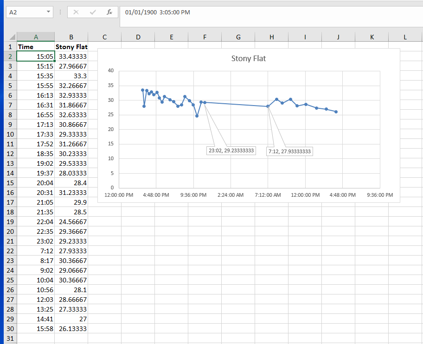The width and height of the screenshot is (423, 344).
Task: Select column G header
Action: (x=238, y=37)
